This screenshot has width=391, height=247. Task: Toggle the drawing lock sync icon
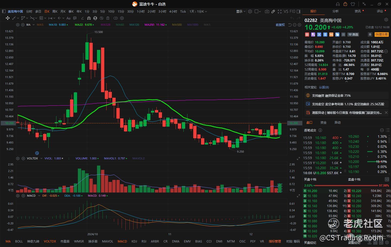pos(95,18)
